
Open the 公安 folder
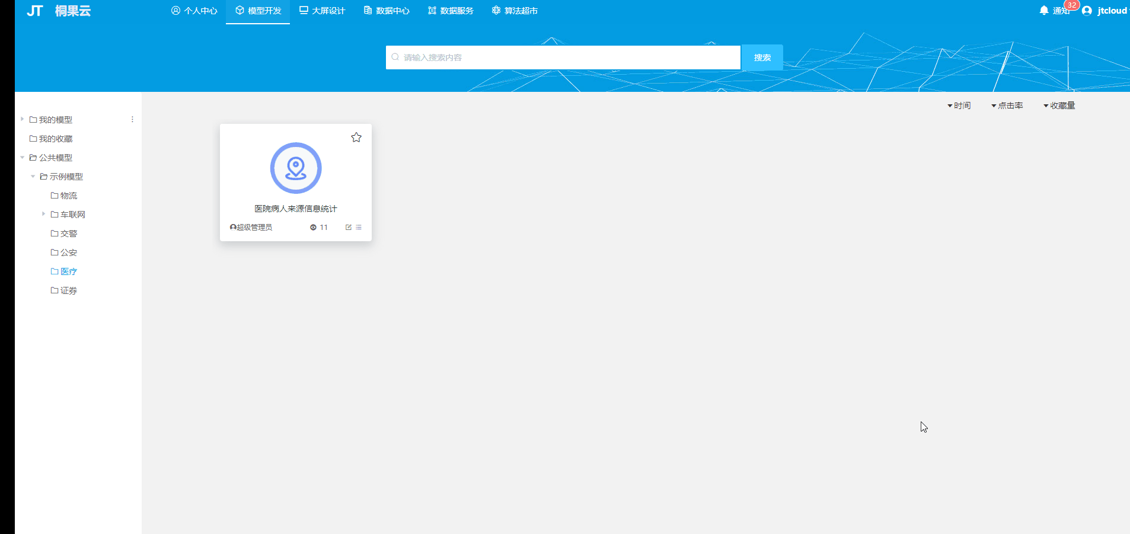point(64,252)
